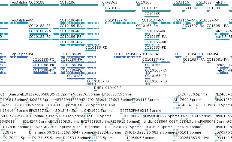The height and width of the screenshot is (142, 232).
Task: Open the CG10186-RE transcript
Action: pyautogui.click(x=79, y=39)
